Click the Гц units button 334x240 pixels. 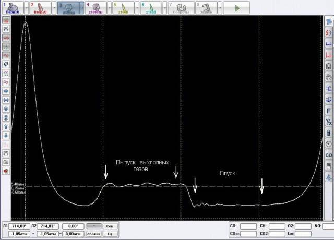click(110, 234)
